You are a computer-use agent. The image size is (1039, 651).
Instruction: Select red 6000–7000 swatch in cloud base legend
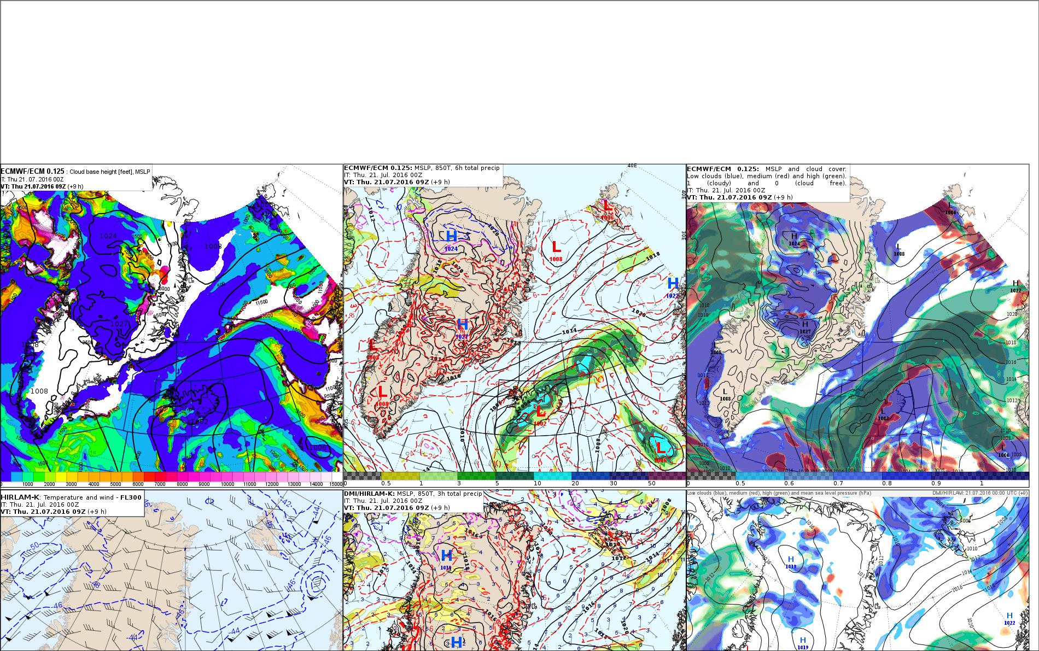(x=149, y=477)
